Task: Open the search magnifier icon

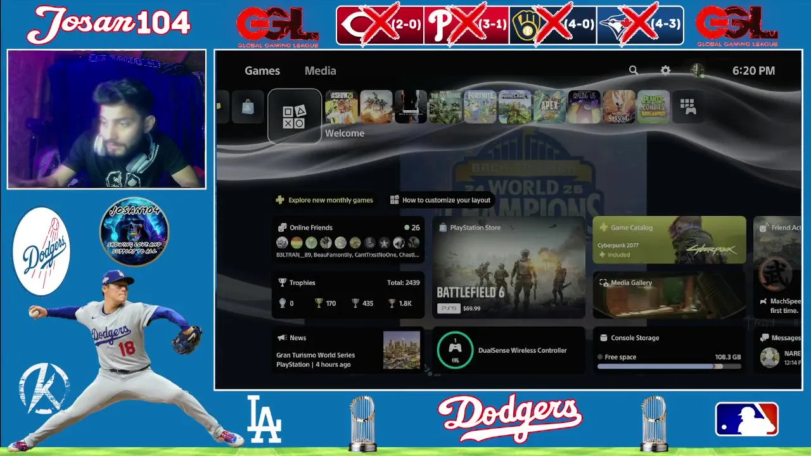Action: [633, 70]
